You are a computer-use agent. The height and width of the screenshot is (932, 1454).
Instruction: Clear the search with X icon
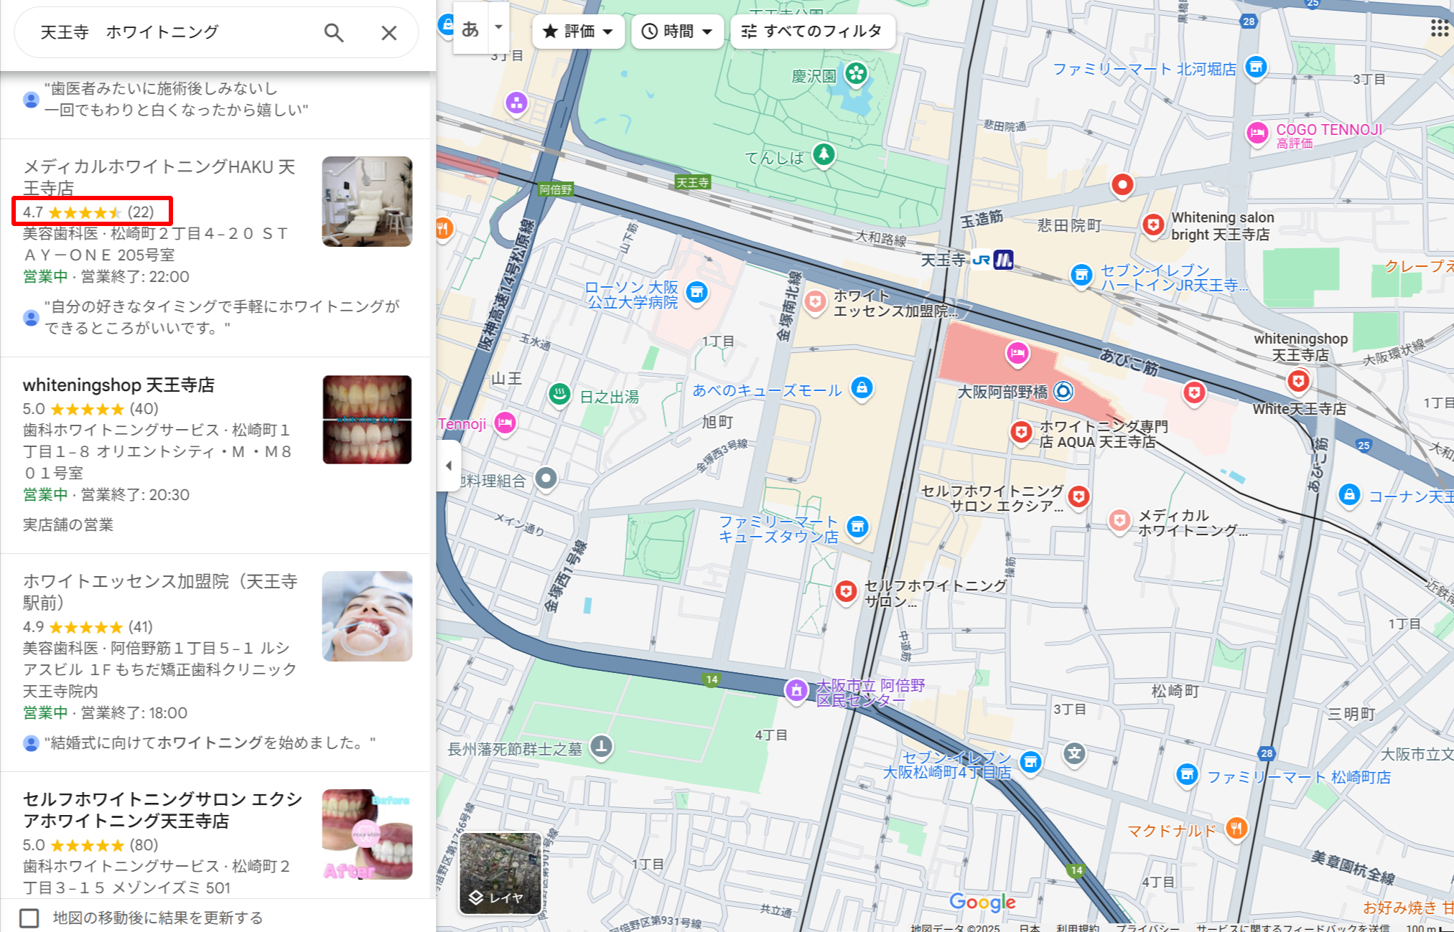(389, 32)
